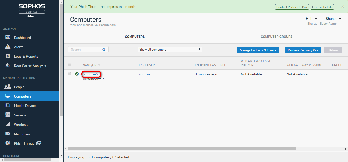
Task: Click the ENDPOINT LAST USED column header
Action: point(210,65)
